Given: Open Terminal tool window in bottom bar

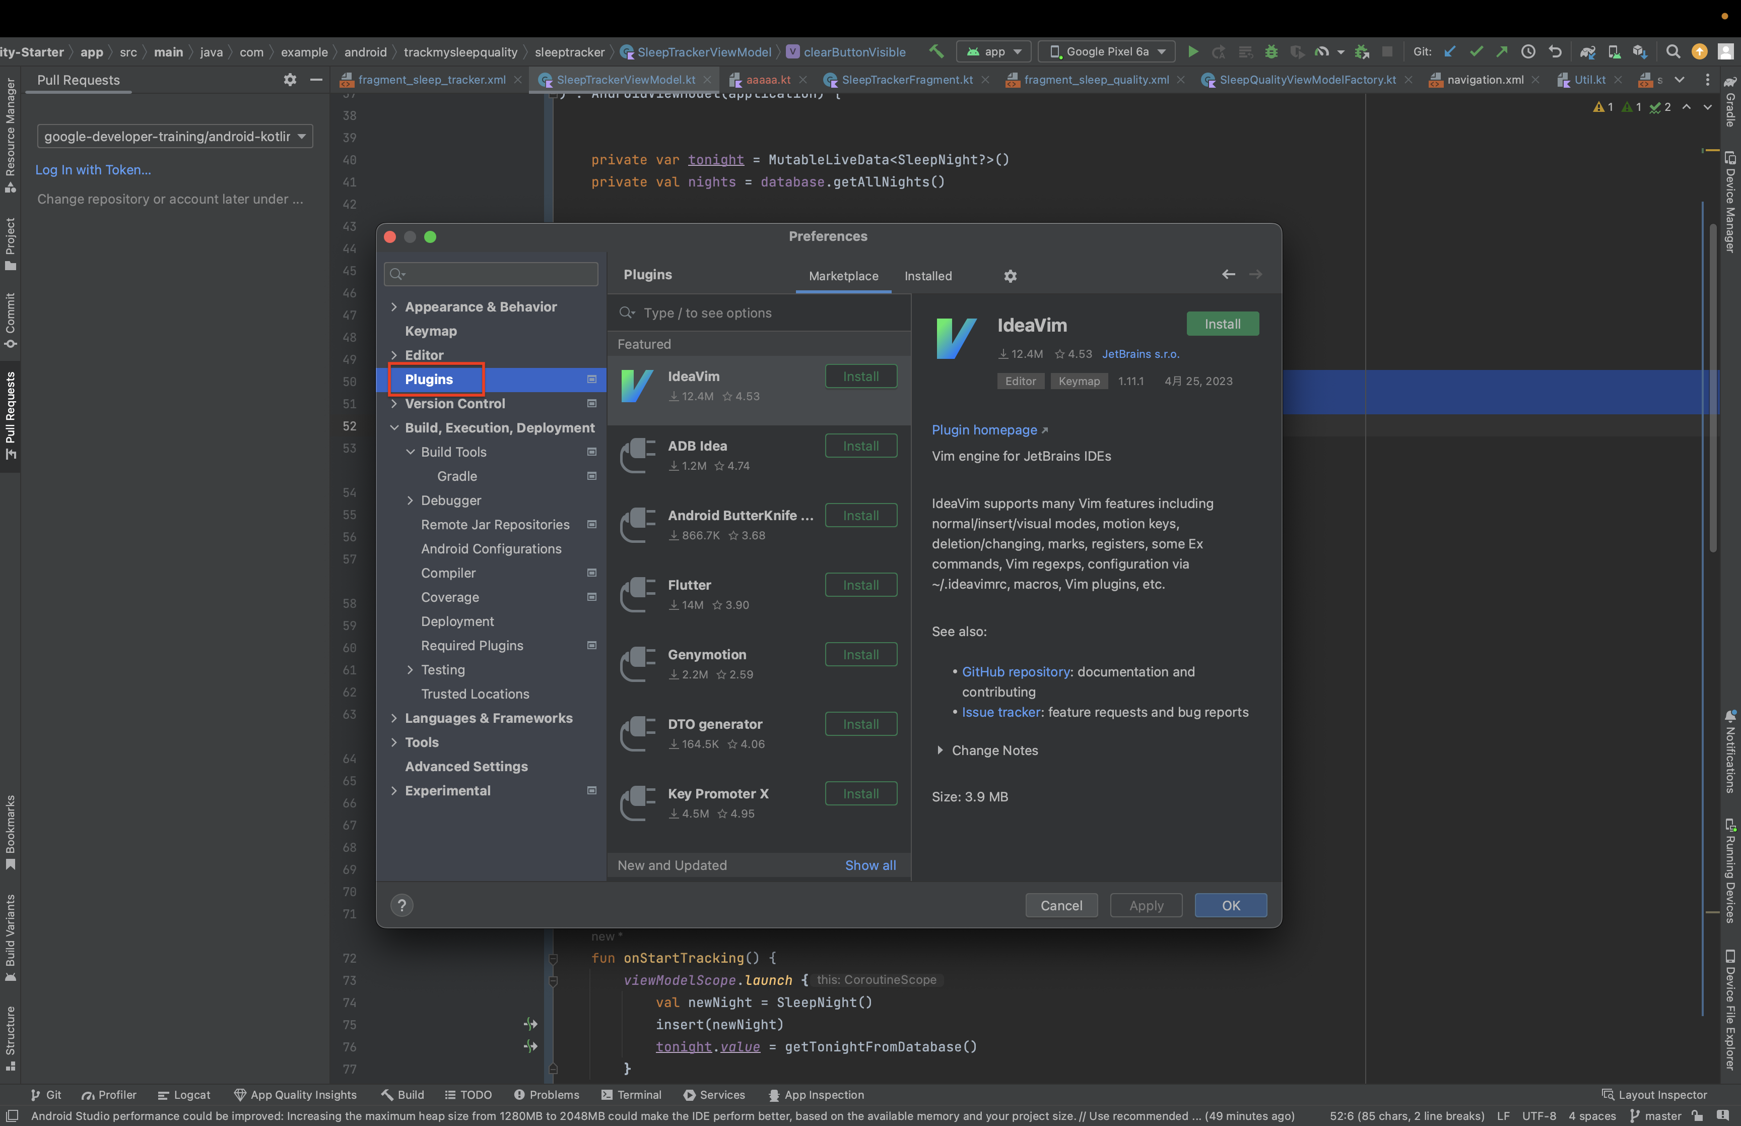Looking at the screenshot, I should pos(631,1095).
